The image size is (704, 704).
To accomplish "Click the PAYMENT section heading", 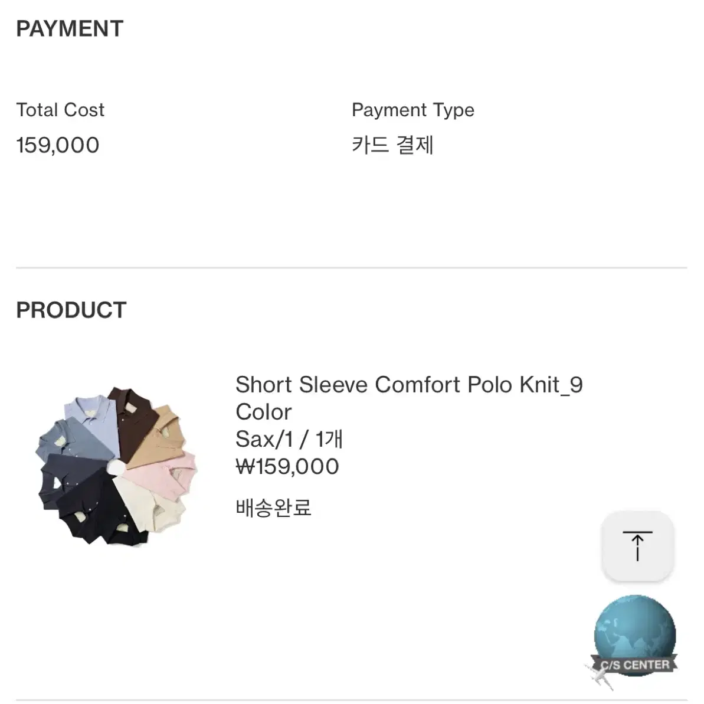I will pos(70,29).
